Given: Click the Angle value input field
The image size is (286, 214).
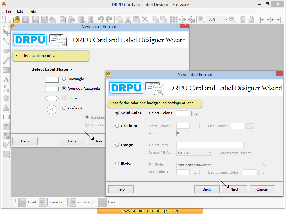Looking at the screenshot, I should 186,133.
